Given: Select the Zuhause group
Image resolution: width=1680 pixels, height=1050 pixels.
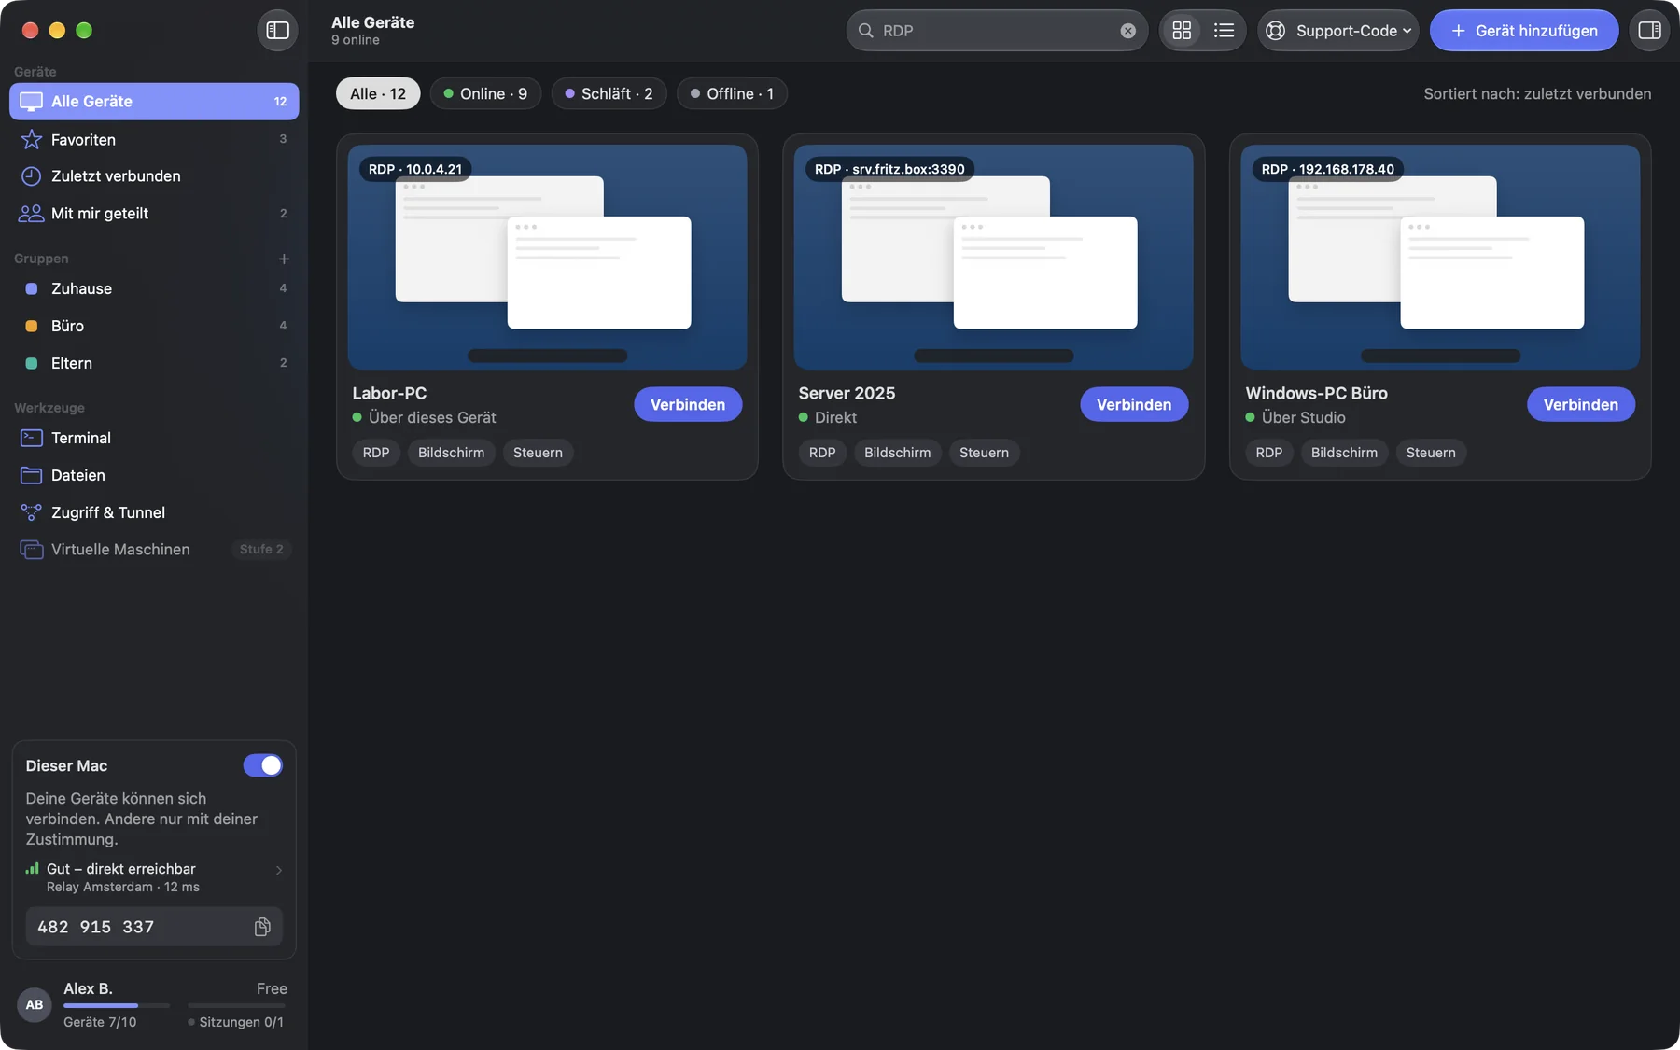Looking at the screenshot, I should pos(154,288).
